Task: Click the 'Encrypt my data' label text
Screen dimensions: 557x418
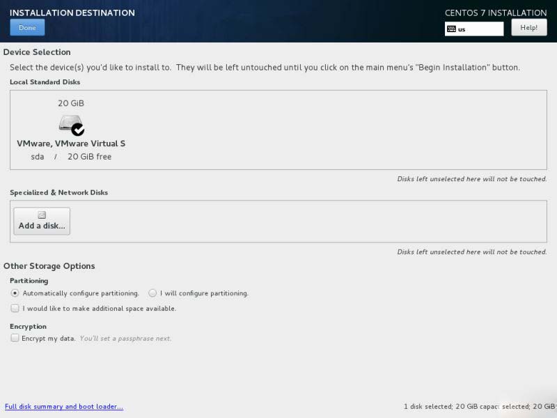Action: (49, 339)
